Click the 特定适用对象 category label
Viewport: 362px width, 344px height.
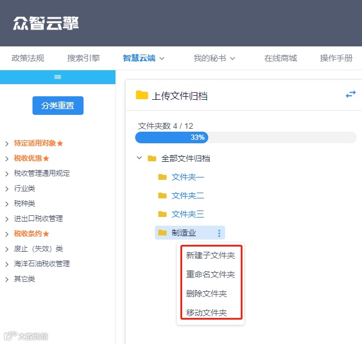(x=35, y=143)
